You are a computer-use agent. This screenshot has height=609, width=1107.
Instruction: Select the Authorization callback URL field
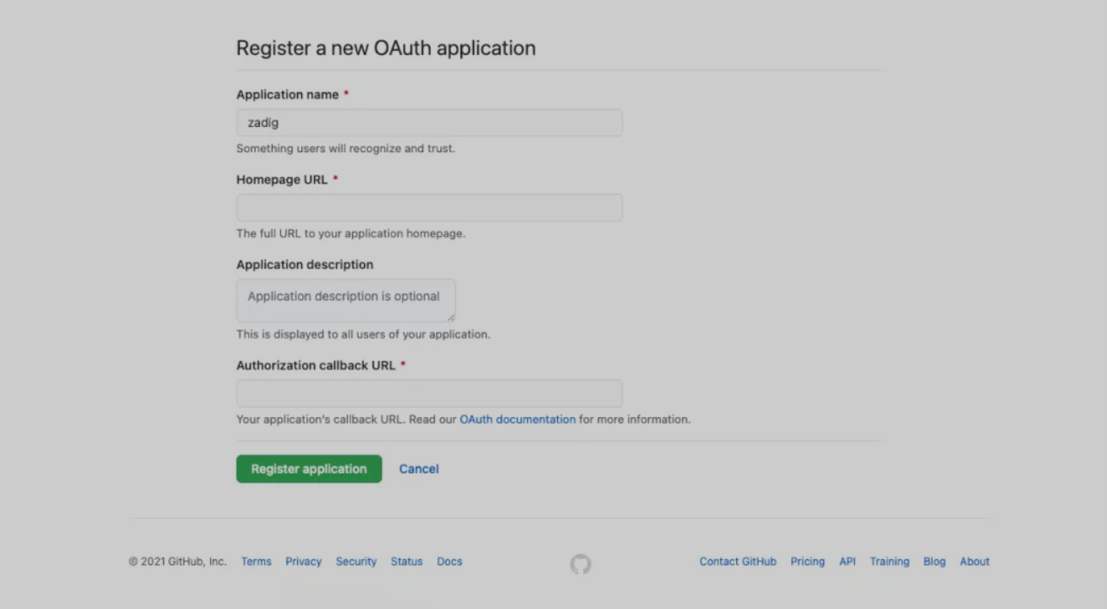[429, 393]
